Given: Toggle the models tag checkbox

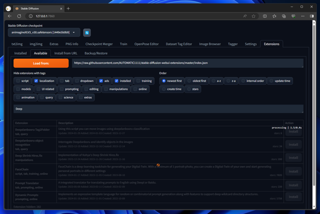Looking at the screenshot, I should (x=18, y=89).
